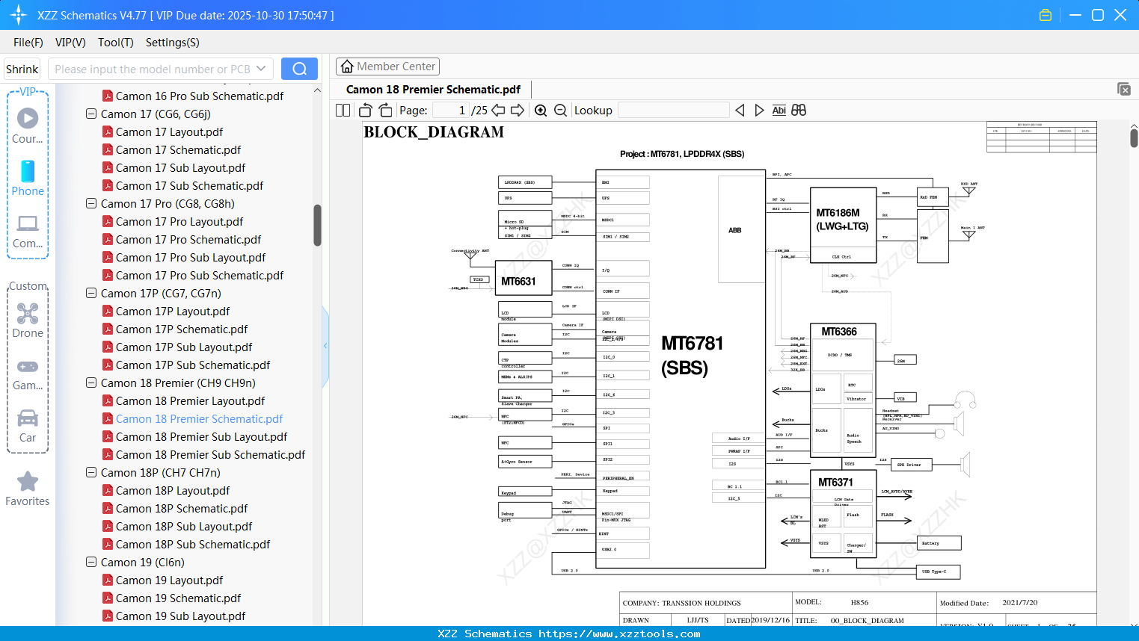The height and width of the screenshot is (641, 1139).
Task: Click the binoculars search icon
Action: click(798, 110)
